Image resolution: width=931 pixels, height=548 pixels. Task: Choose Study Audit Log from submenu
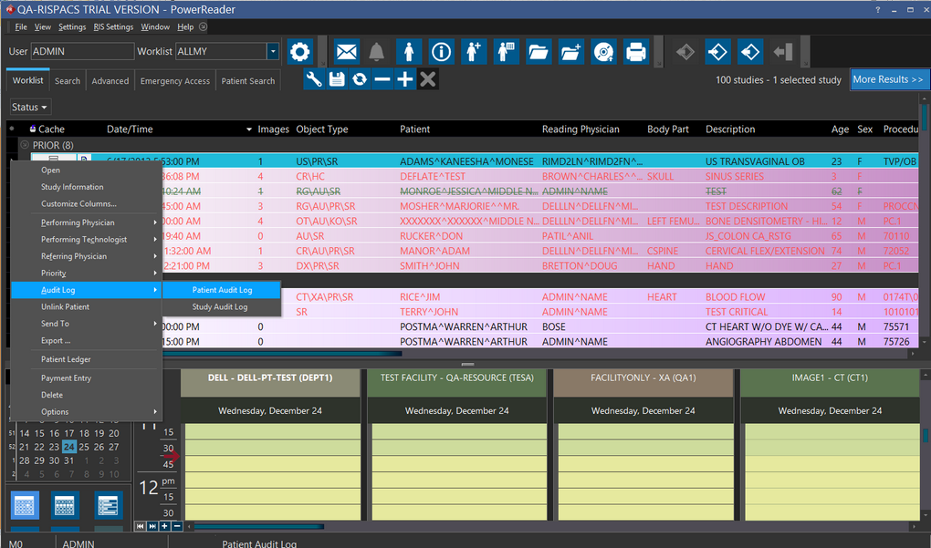coord(219,307)
